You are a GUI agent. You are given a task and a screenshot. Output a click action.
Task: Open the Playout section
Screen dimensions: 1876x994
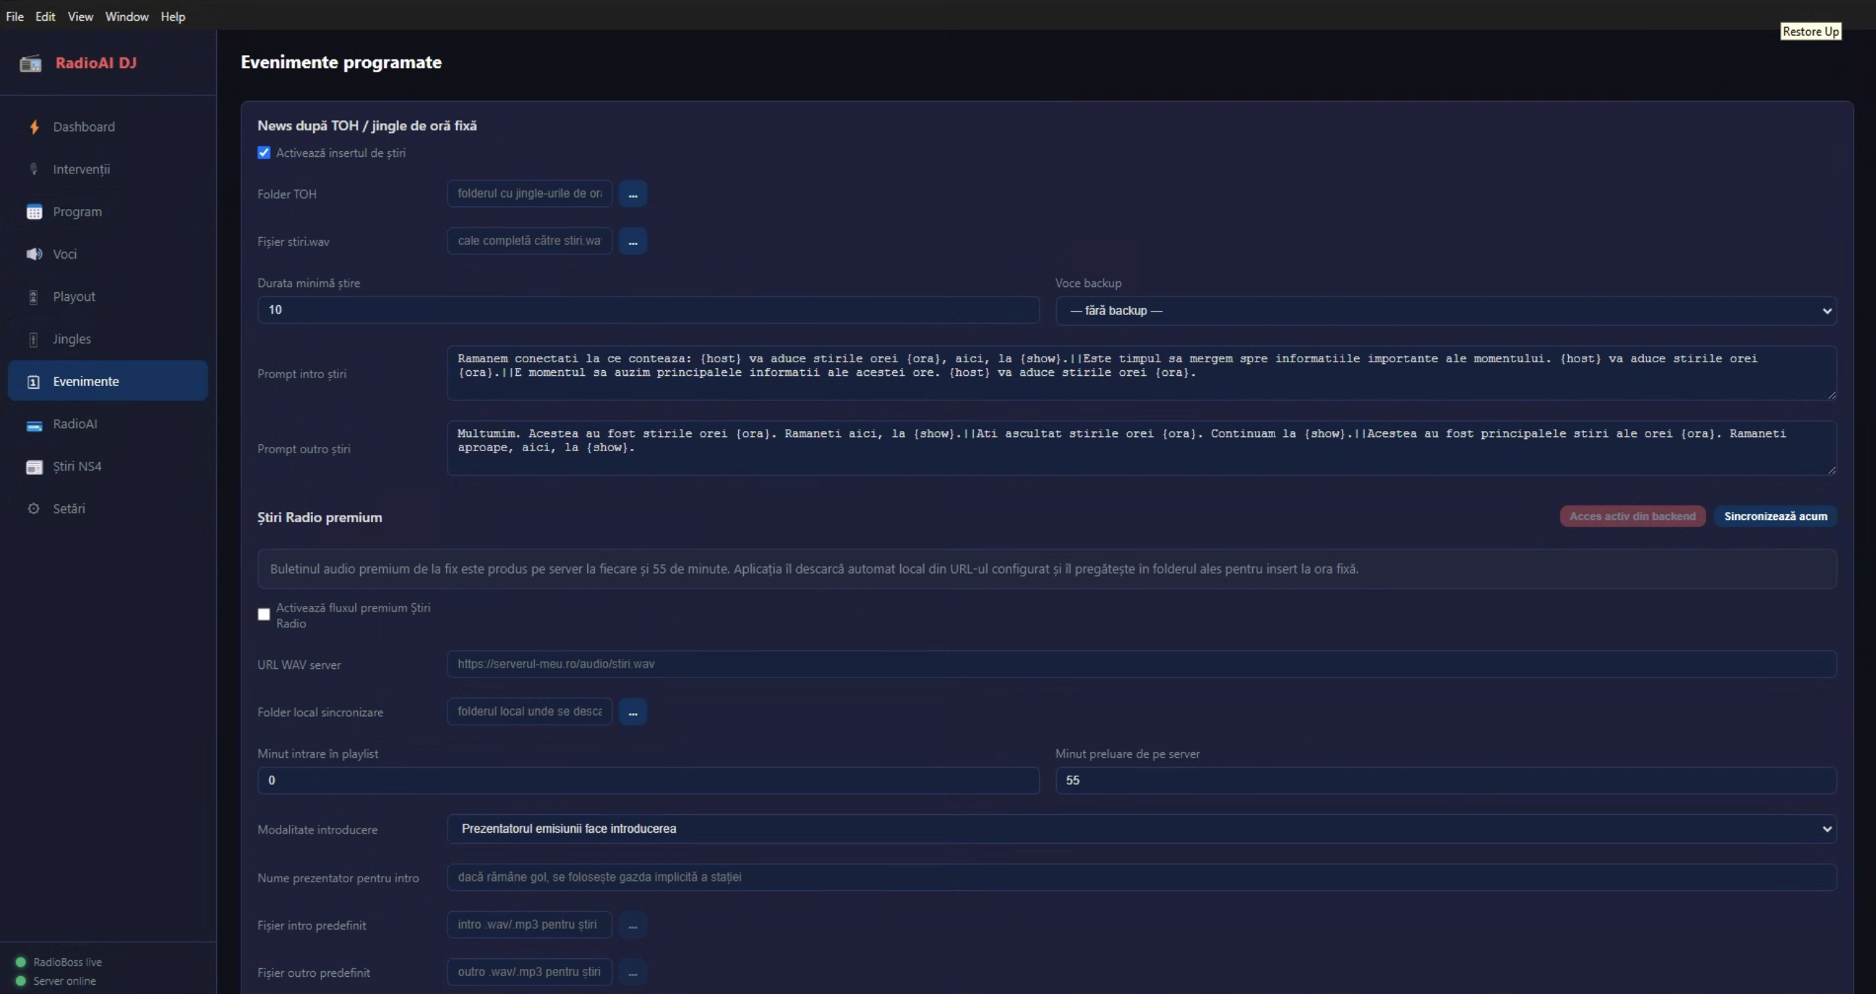coord(108,296)
